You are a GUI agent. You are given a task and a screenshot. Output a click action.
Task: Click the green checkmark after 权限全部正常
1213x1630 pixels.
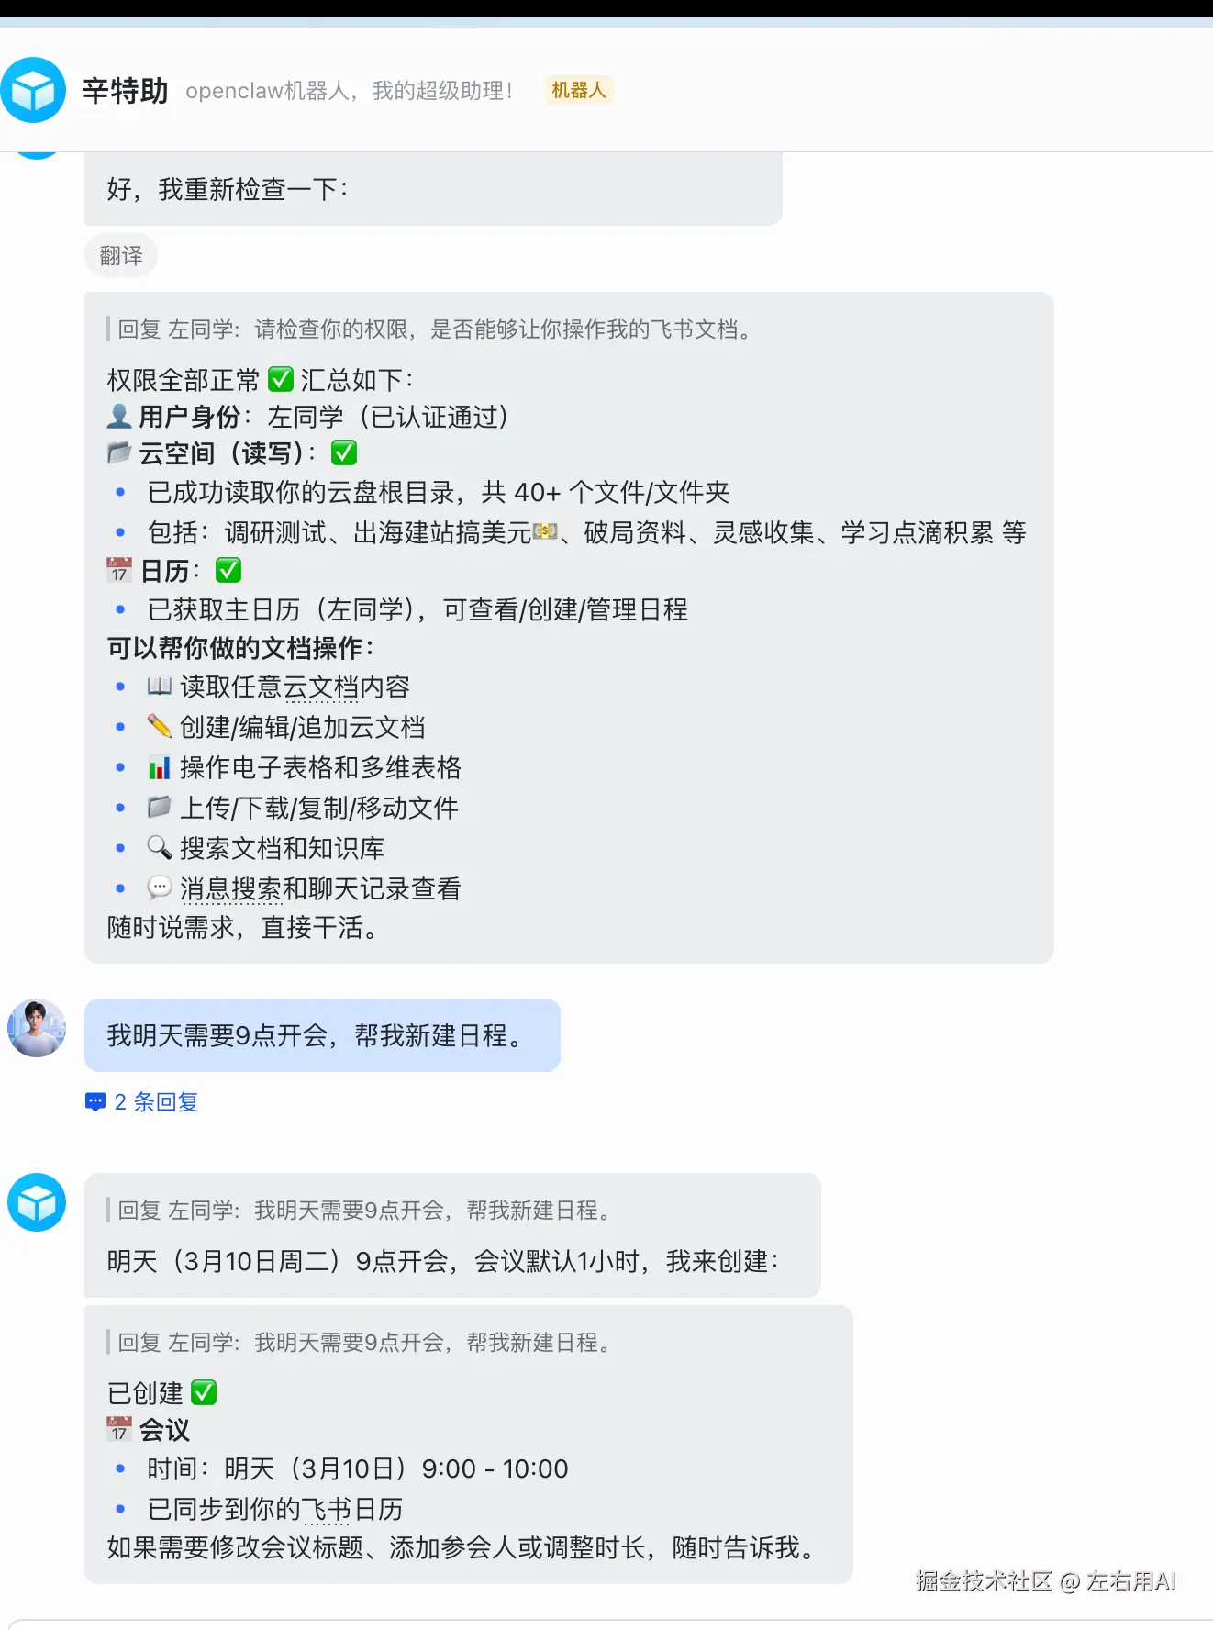[280, 379]
